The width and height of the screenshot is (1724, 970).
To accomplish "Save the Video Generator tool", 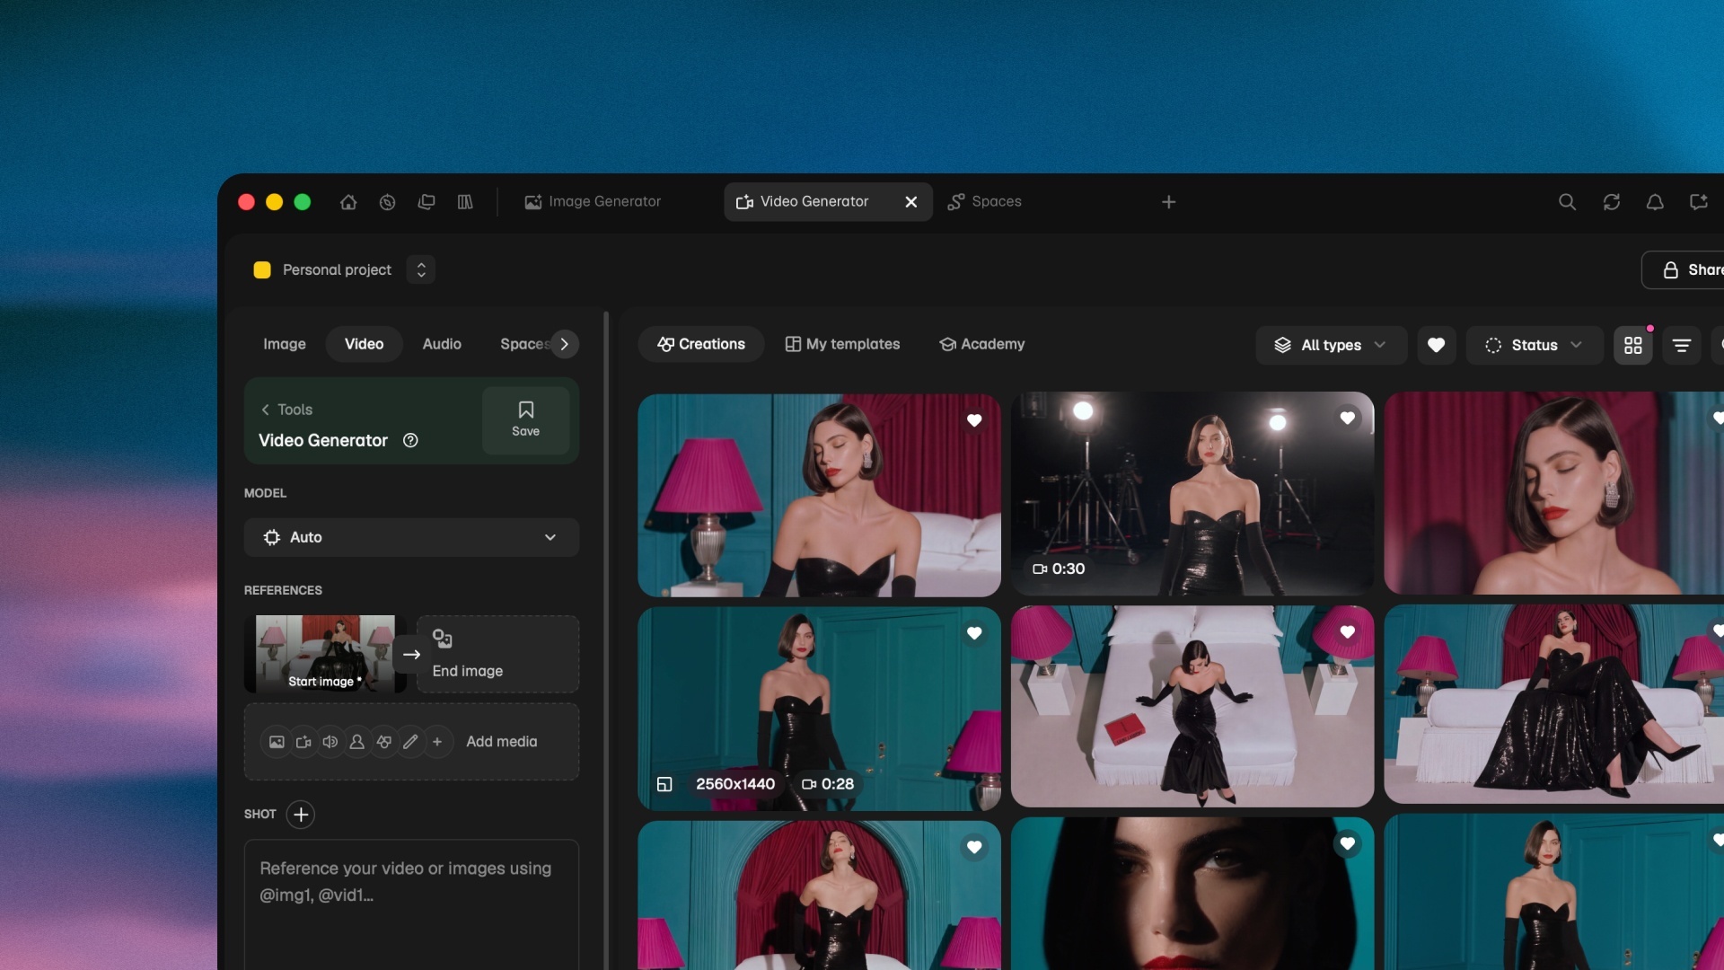I will coord(525,419).
